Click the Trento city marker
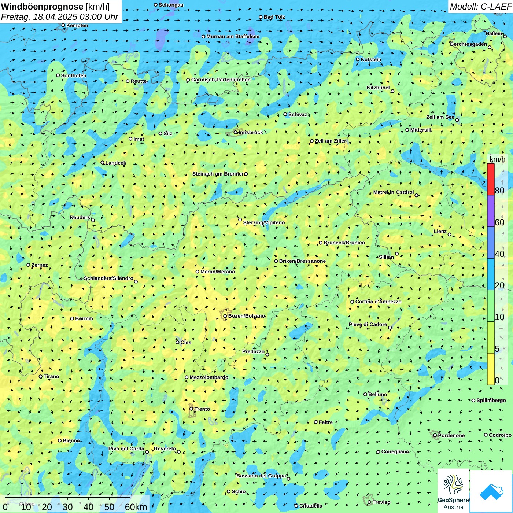Viewport: 513px width, 513px height. (x=191, y=409)
